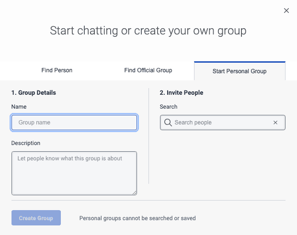This screenshot has height=235, width=297.
Task: Click the '2. Invite People' heading
Action: tap(182, 93)
